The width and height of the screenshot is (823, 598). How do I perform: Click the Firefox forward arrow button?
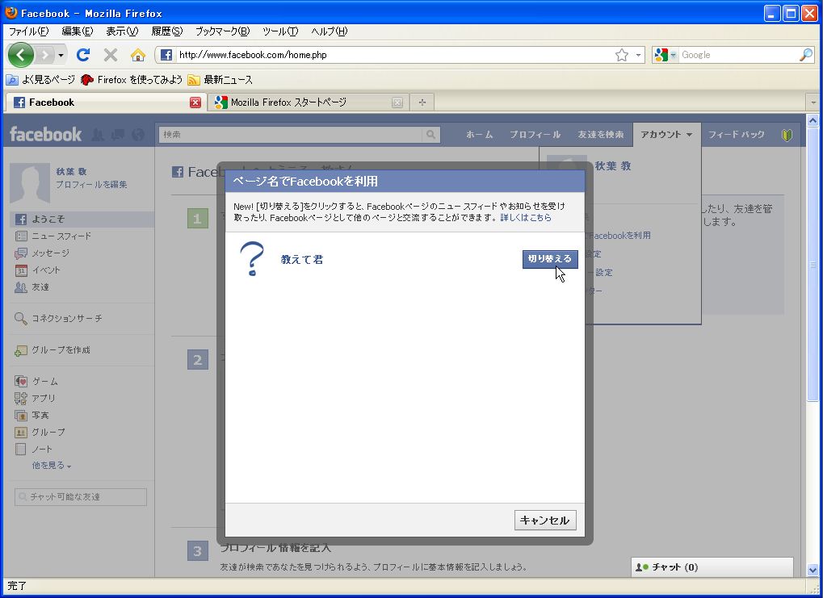point(46,55)
